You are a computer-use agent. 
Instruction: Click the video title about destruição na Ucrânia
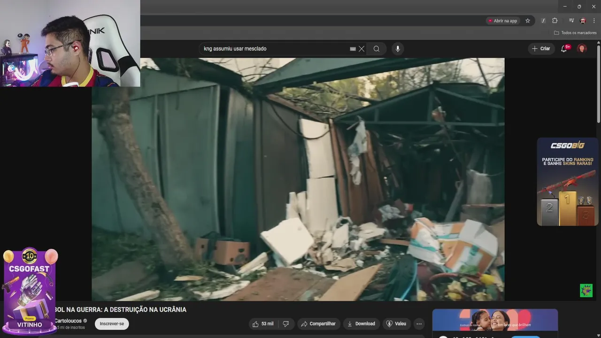click(x=120, y=310)
